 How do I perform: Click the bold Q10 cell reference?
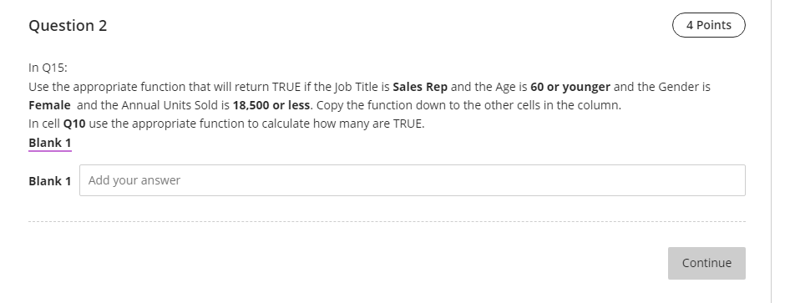coord(74,124)
